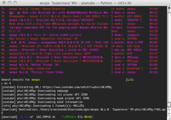Click the file size '182.99MiB'
171x120 pixels.
[43, 117]
